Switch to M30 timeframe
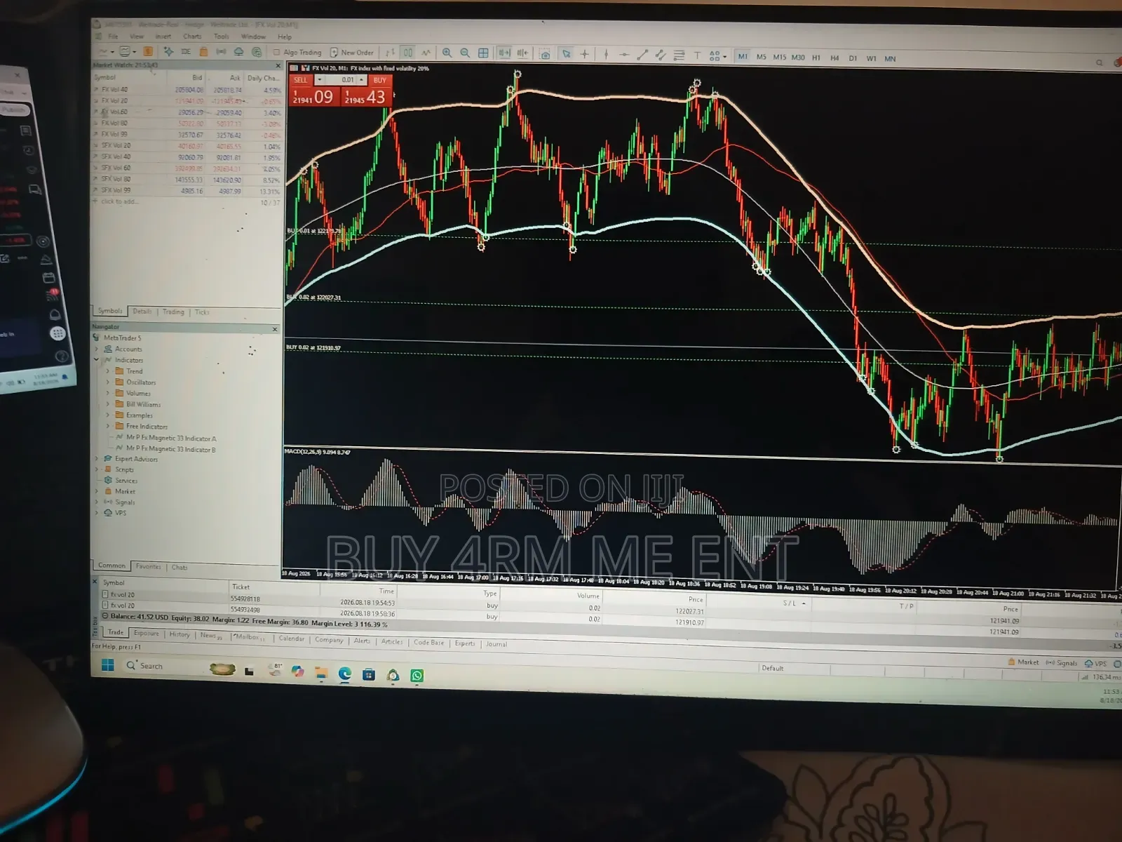1122x842 pixels. pyautogui.click(x=798, y=58)
